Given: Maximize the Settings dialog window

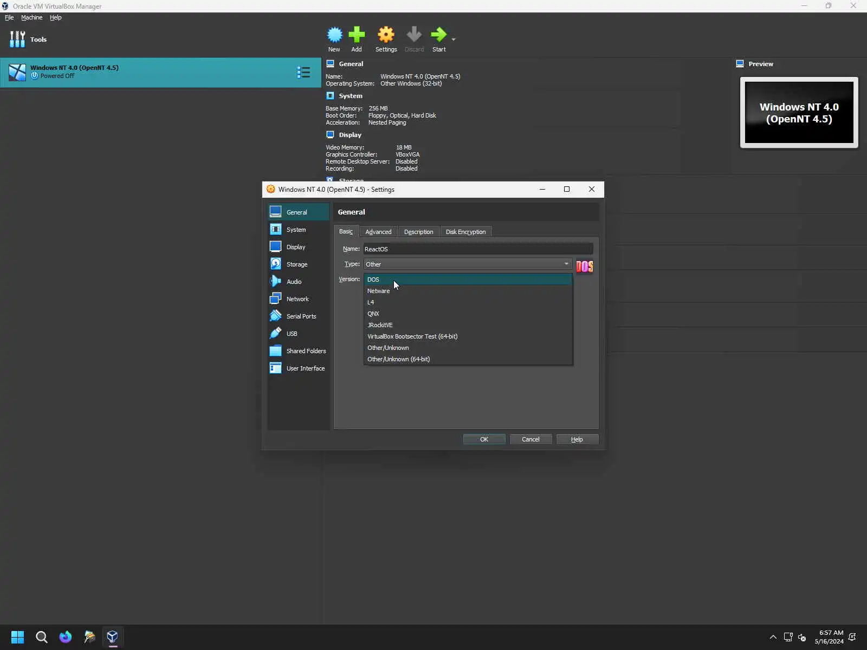Looking at the screenshot, I should tap(567, 189).
